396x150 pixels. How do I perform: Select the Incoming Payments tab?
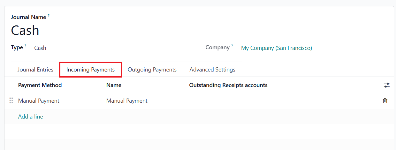(90, 70)
